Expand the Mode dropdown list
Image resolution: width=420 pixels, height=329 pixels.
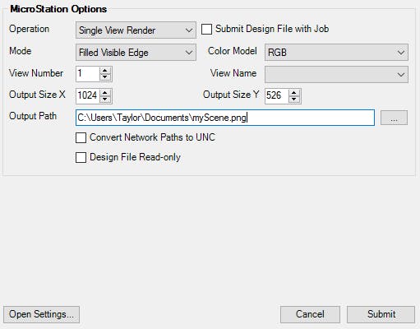(136, 53)
